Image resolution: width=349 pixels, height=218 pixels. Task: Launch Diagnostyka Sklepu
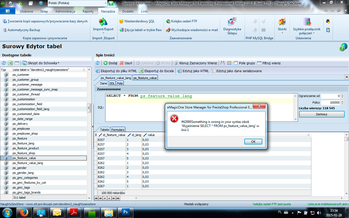click(x=232, y=26)
